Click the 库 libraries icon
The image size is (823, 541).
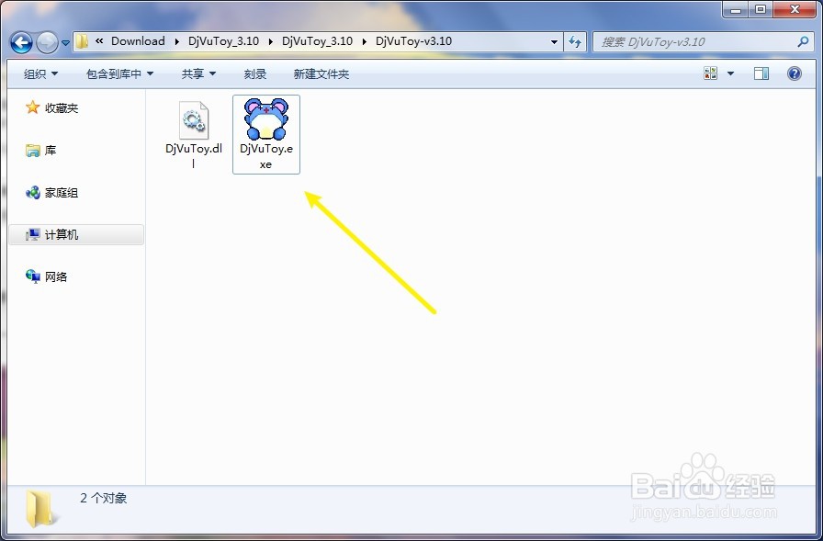point(32,151)
